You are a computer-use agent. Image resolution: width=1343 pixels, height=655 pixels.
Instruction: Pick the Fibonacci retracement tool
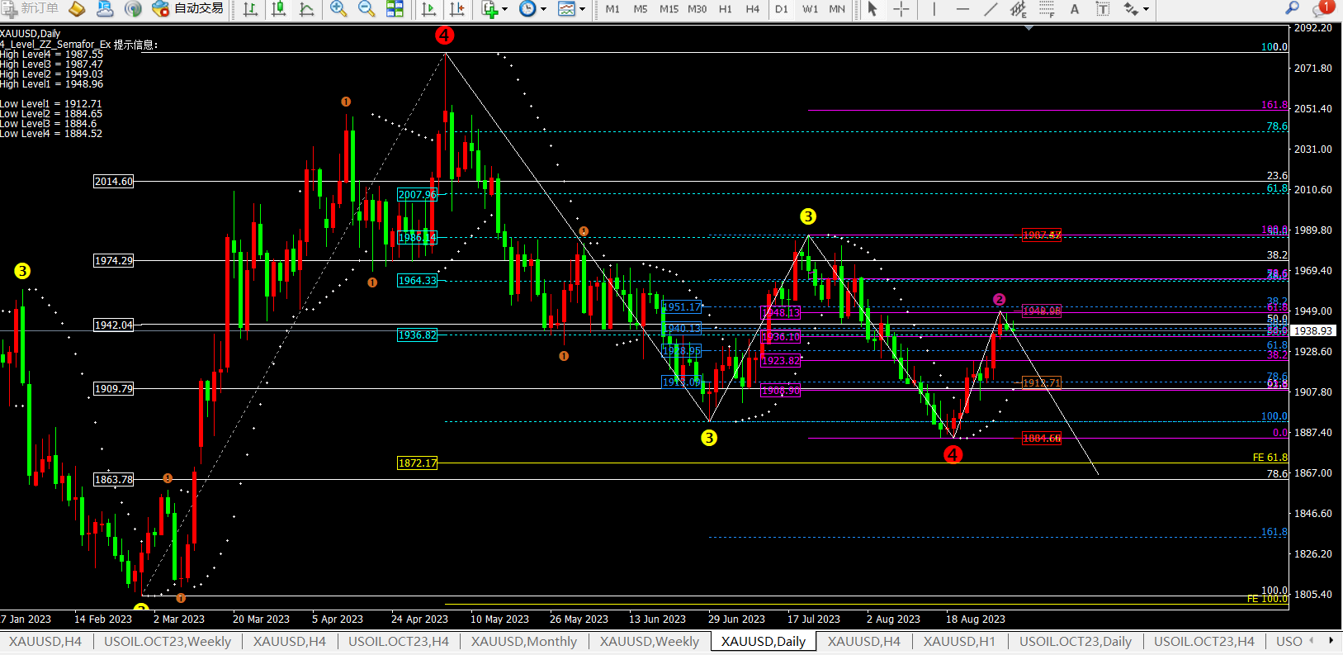tap(1047, 9)
